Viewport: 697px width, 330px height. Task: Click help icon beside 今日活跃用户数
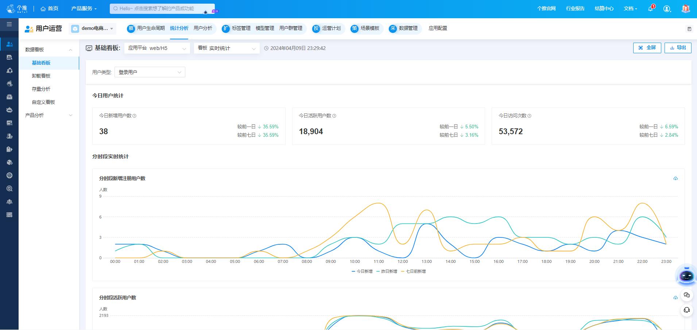pyautogui.click(x=334, y=116)
